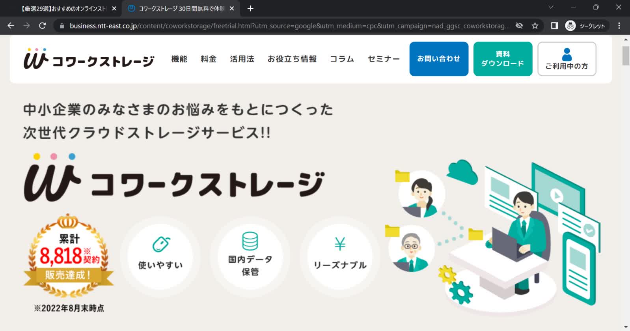Open the ご利用中の方 login button
Viewport: 630px width, 331px height.
pos(567,59)
